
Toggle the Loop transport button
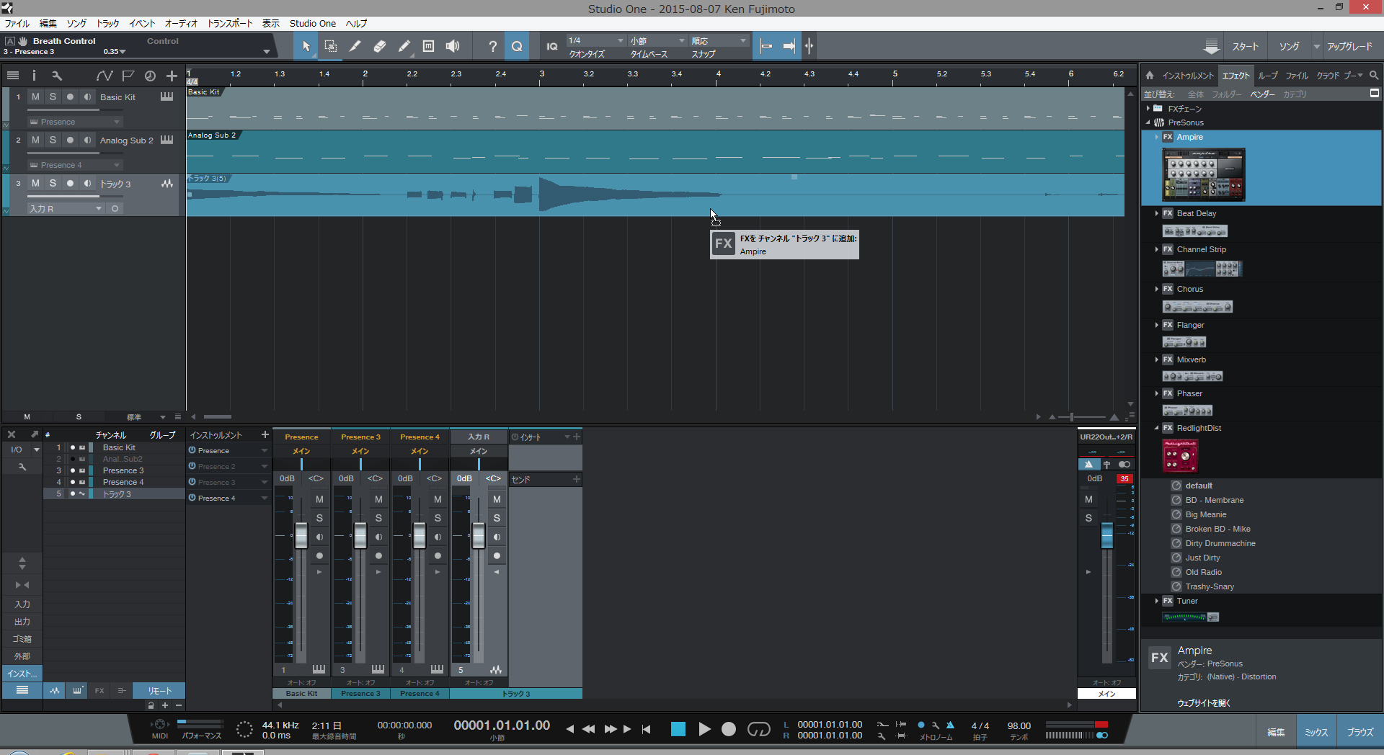[x=758, y=729]
